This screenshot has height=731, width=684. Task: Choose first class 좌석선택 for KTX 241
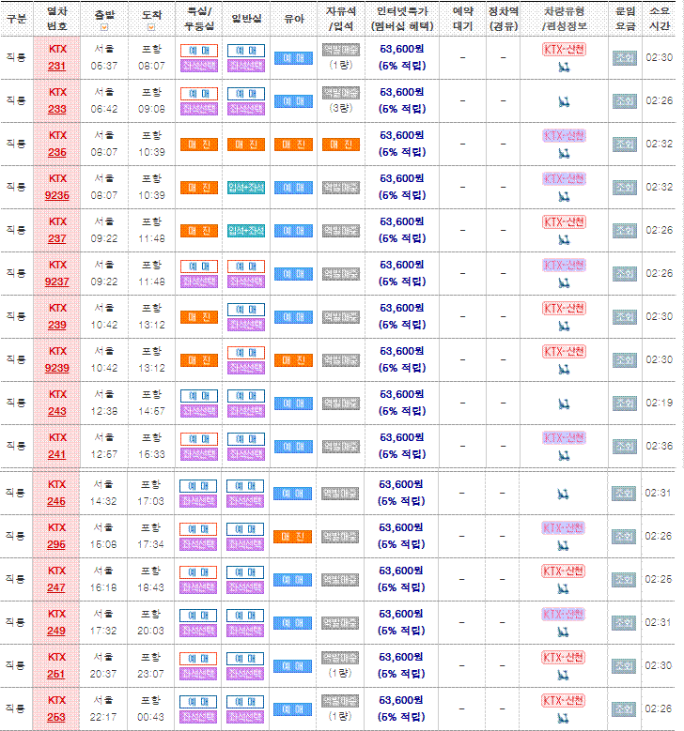[199, 454]
